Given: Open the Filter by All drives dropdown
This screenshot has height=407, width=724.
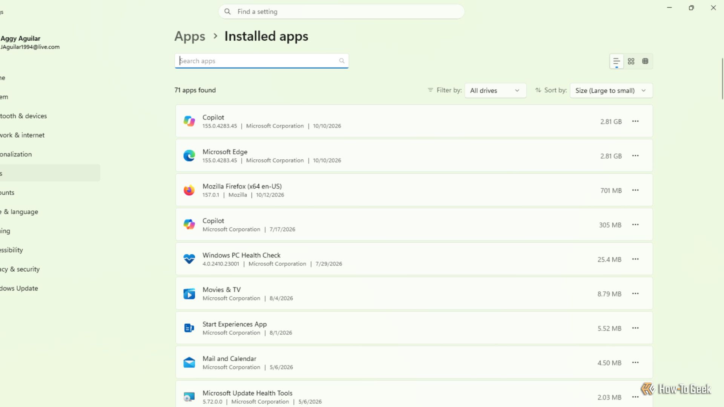Looking at the screenshot, I should pyautogui.click(x=495, y=90).
